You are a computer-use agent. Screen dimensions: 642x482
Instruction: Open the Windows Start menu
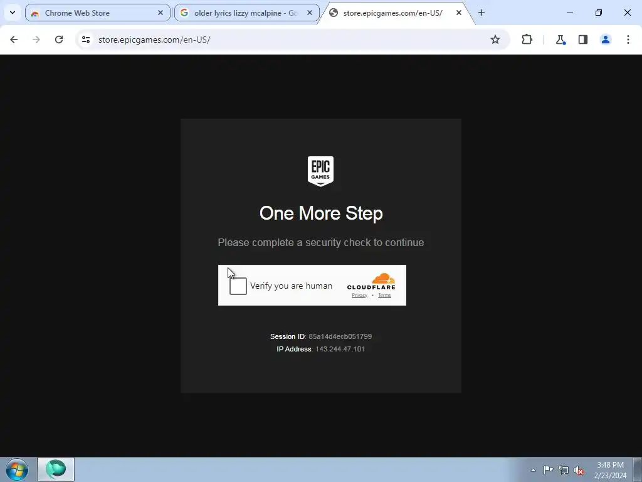[x=17, y=469]
